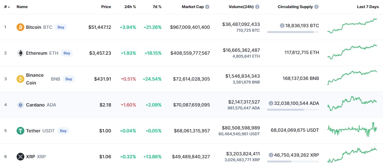The height and width of the screenshot is (167, 383).
Task: Click the Tether logo icon
Action: tap(20, 131)
